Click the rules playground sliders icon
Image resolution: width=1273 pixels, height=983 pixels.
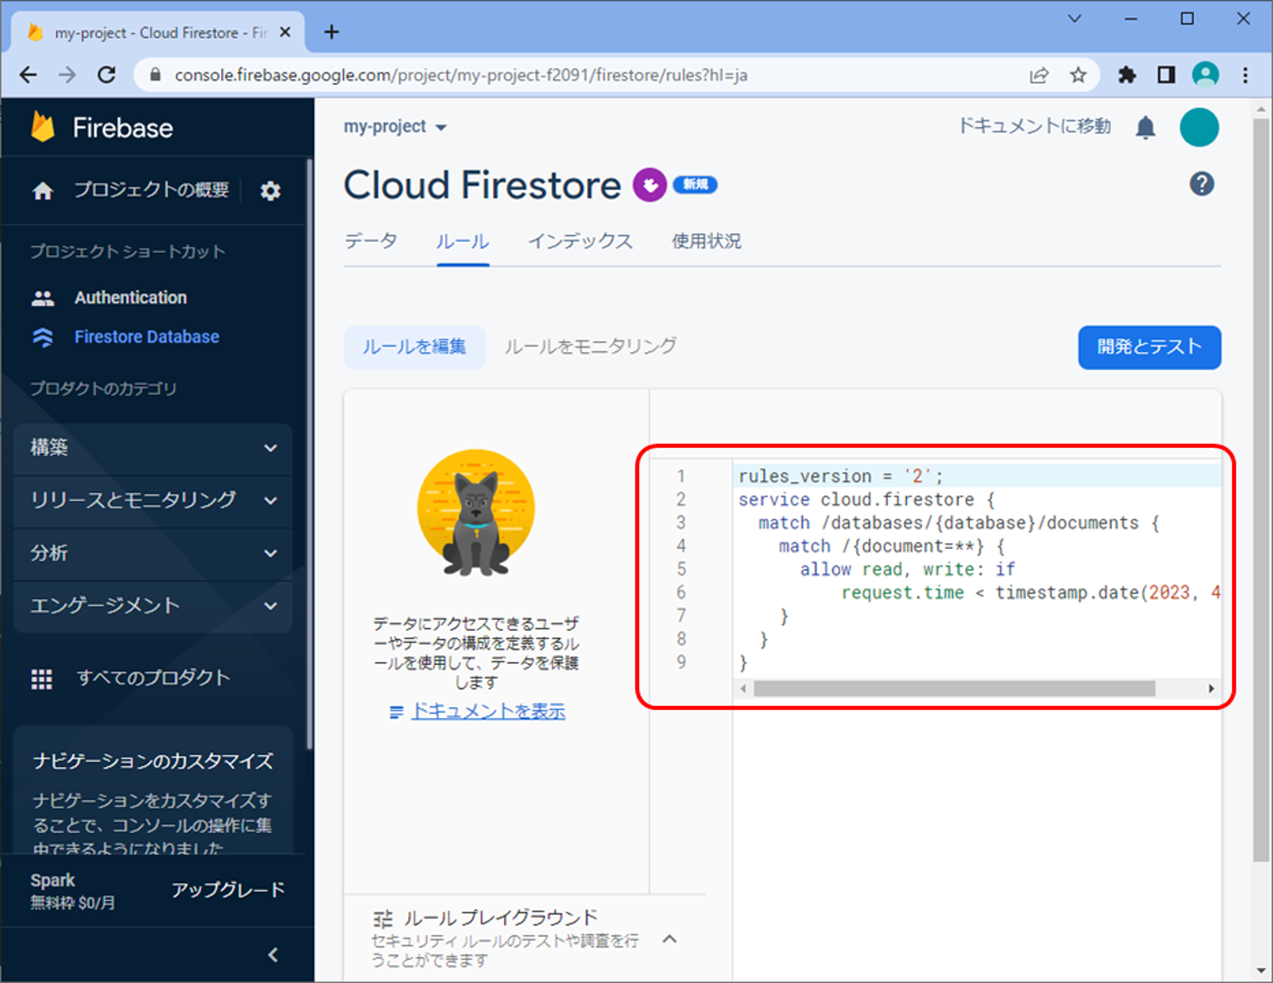[x=382, y=919]
